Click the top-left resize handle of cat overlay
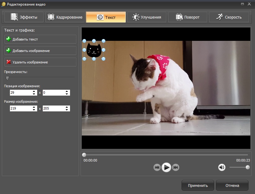This screenshot has width=255, height=194. [x=84, y=41]
